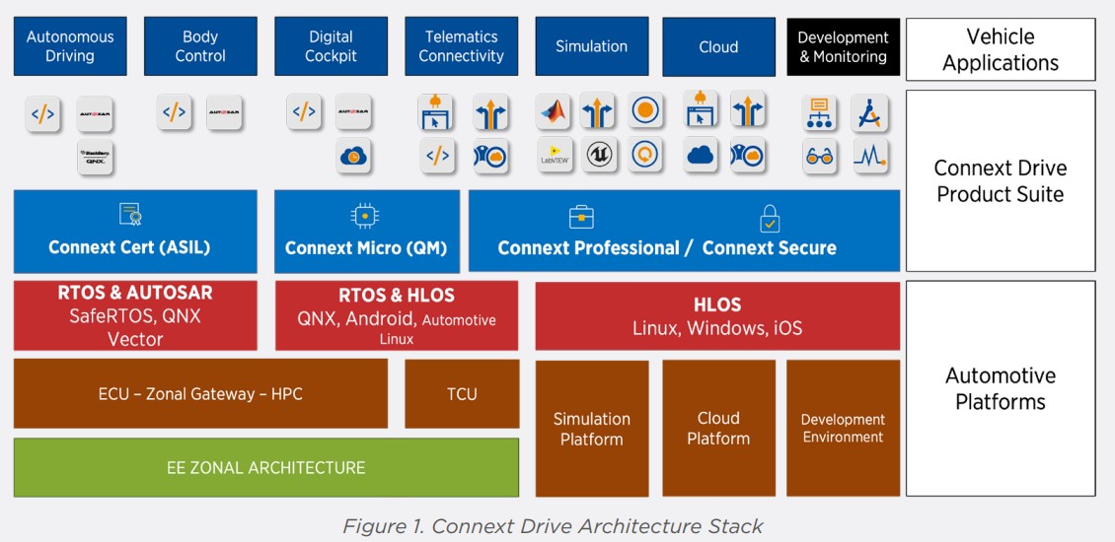Select the LabVIEW icon

coord(554,156)
